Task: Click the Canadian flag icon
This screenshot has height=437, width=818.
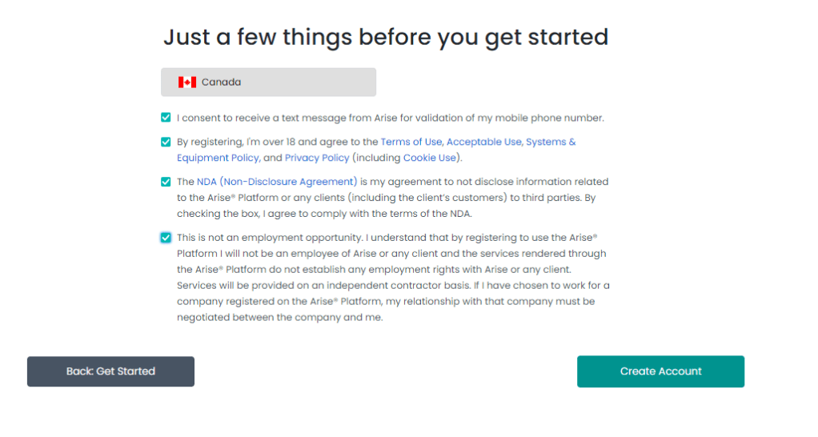Action: point(187,82)
